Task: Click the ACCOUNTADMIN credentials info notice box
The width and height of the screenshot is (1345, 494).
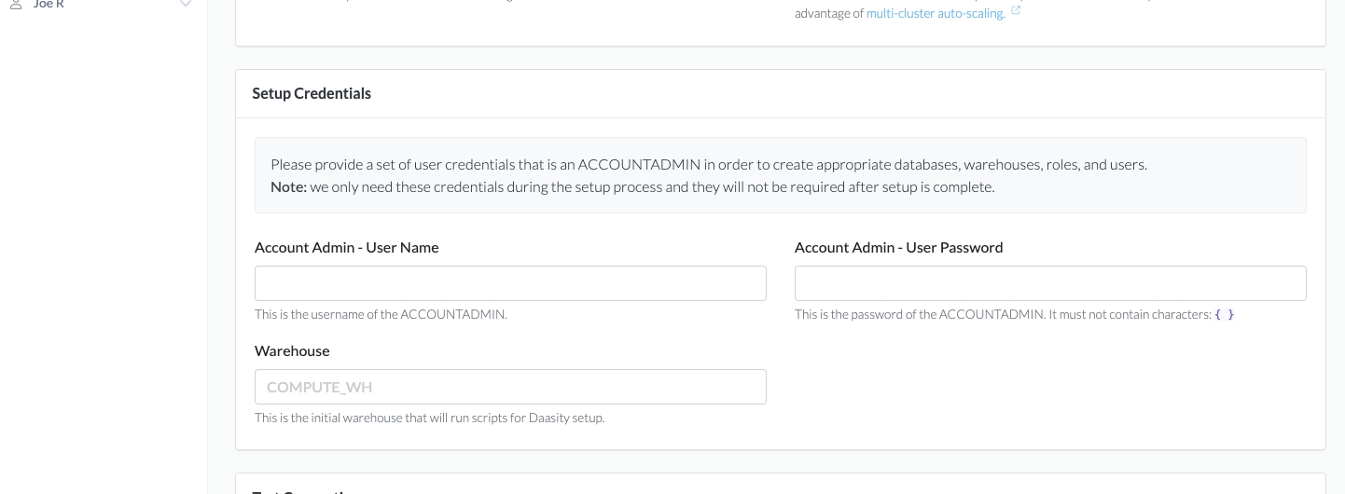Action: (x=780, y=175)
